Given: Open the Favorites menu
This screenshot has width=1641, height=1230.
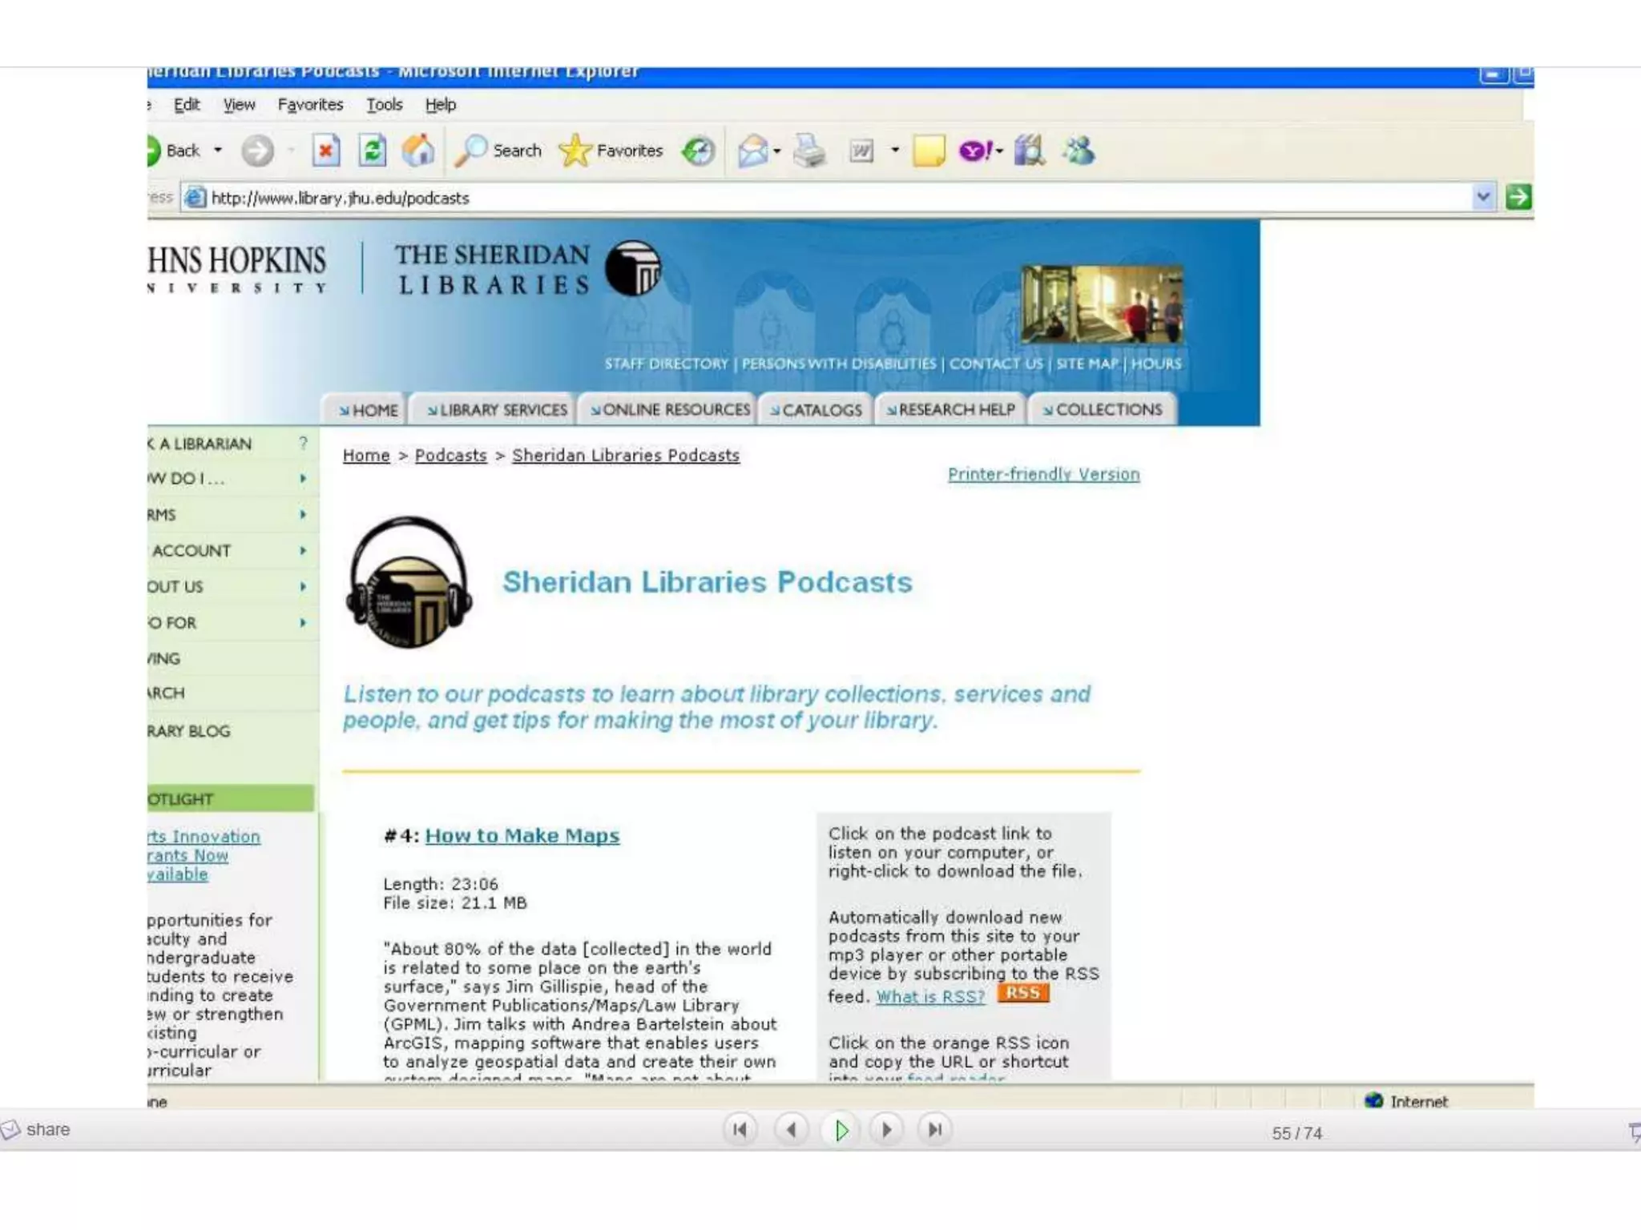Looking at the screenshot, I should coord(310,105).
